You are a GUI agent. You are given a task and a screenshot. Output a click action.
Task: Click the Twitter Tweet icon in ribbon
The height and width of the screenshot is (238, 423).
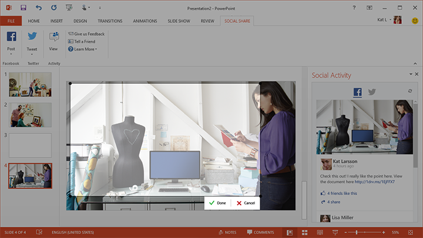32,37
